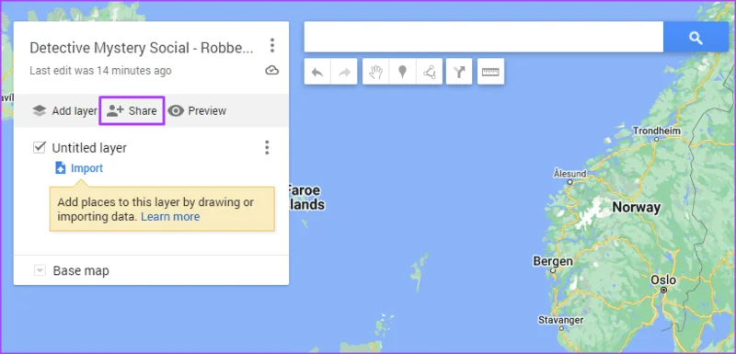Click the Stavanger city label on map
736x354 pixels.
coord(560,321)
